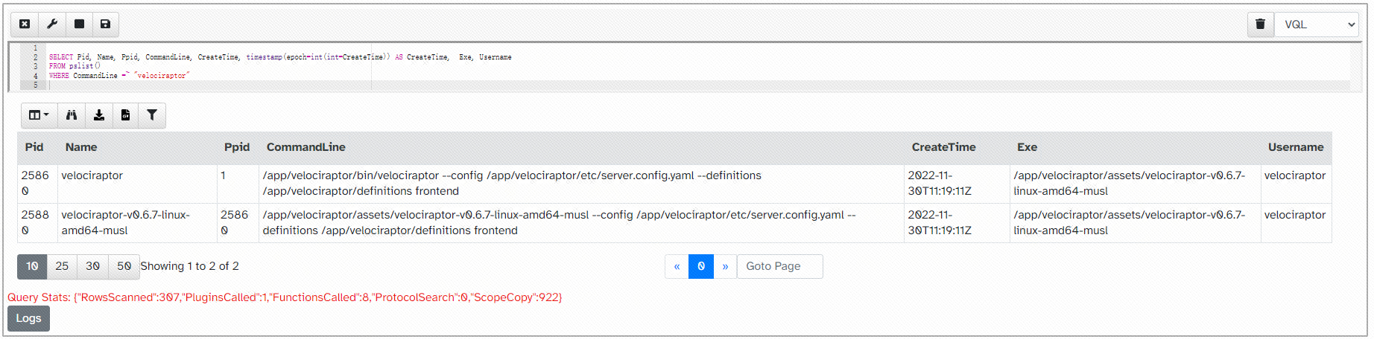1374x339 pixels.
Task: Click current page number 0 button
Action: [701, 266]
